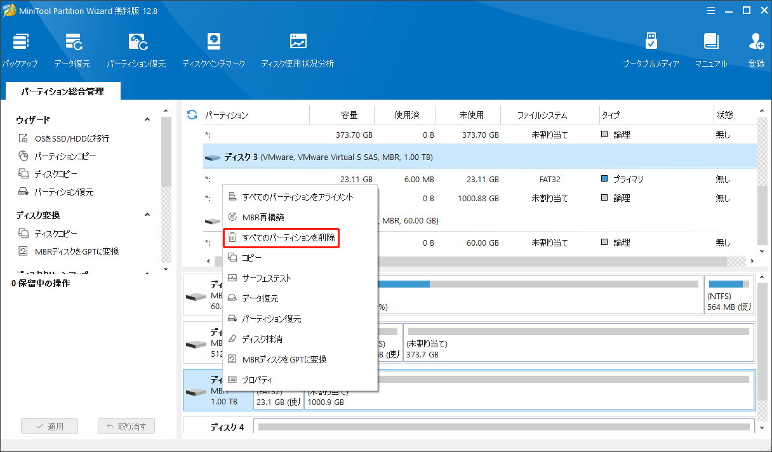The image size is (772, 452).
Task: Refresh the partition list with the reload icon
Action: coord(190,114)
